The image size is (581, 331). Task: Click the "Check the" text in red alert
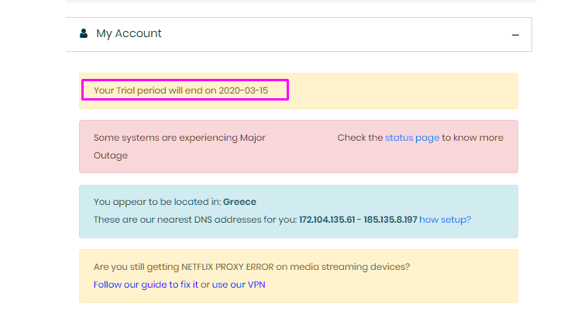pyautogui.click(x=359, y=138)
